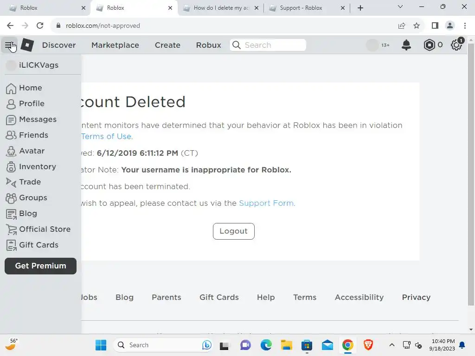Open the Robux balance icon
475x356 pixels.
(x=429, y=45)
